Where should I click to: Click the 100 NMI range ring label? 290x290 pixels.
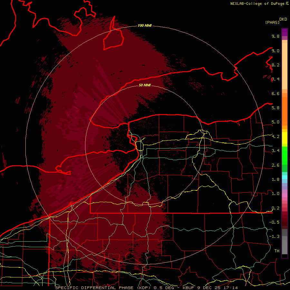pos(145,25)
